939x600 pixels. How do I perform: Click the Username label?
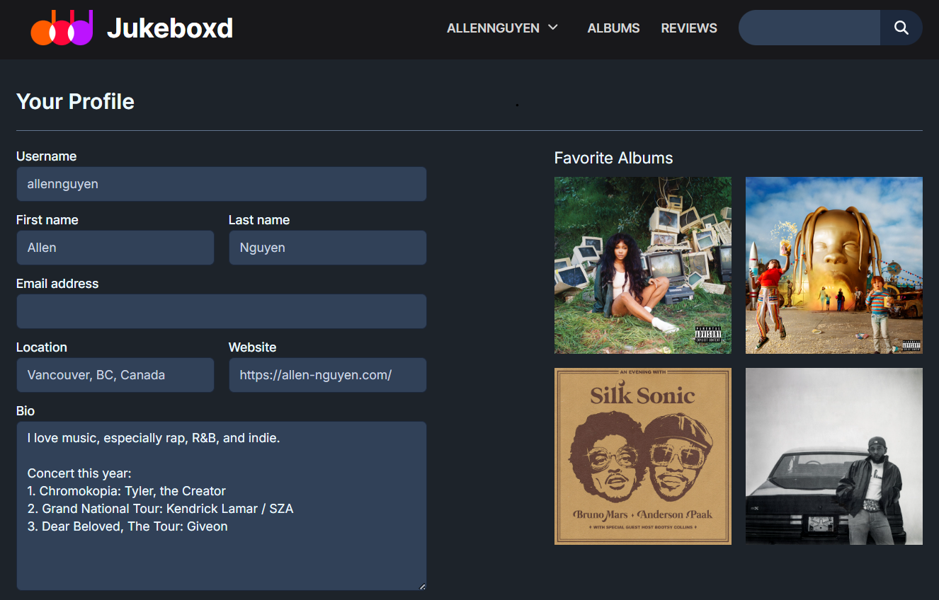(x=46, y=156)
